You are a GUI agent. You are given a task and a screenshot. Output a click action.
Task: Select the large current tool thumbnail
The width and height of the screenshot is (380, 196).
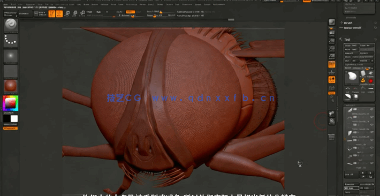[x=352, y=78]
